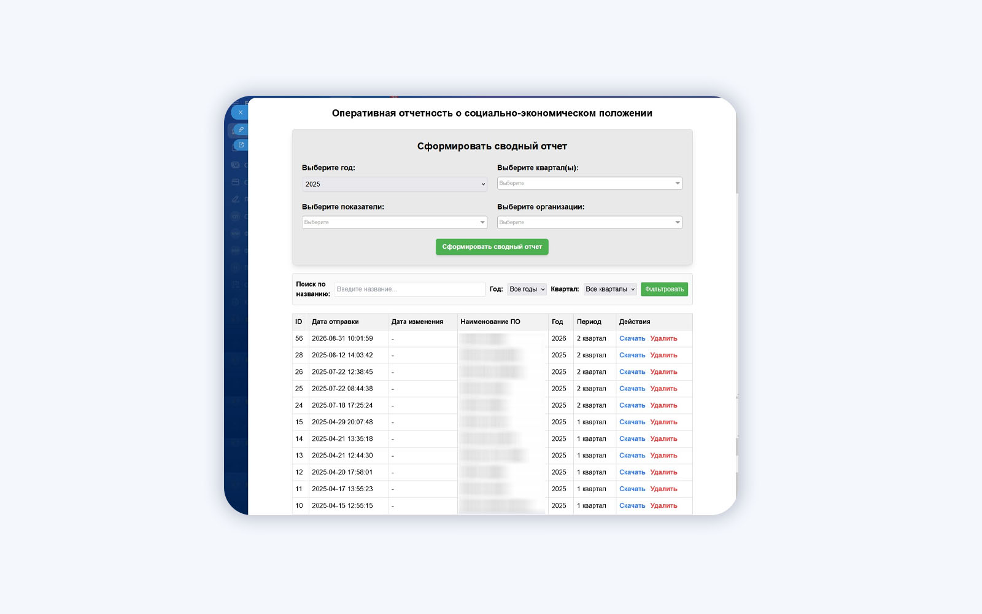Download the report with ID 12
Screen dimensions: 982x614
click(x=632, y=472)
